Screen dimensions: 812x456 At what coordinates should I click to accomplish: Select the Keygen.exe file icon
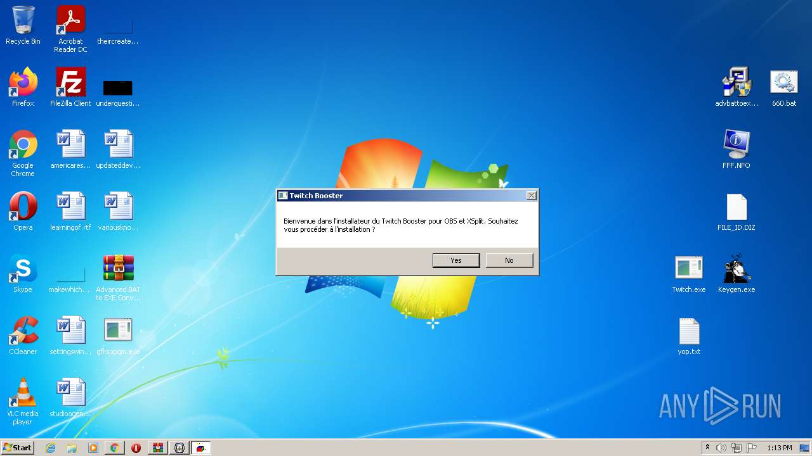[737, 274]
